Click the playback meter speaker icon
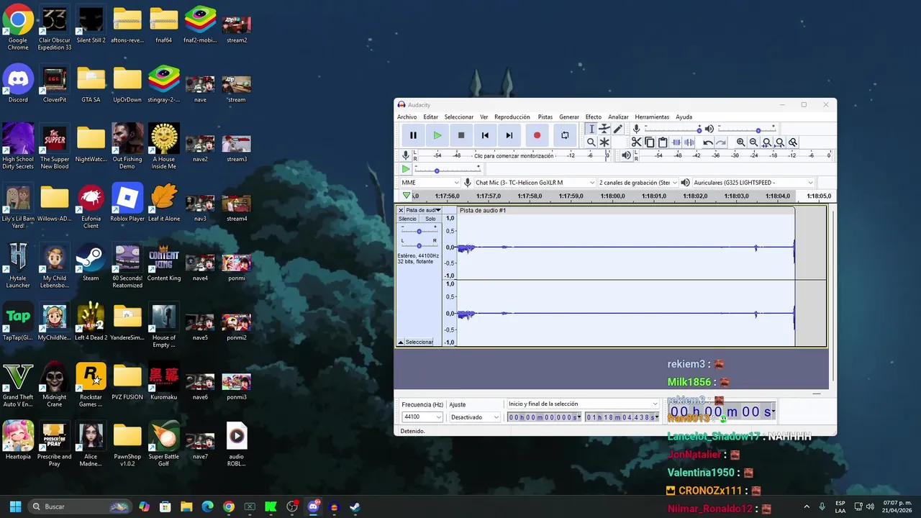 (x=626, y=155)
